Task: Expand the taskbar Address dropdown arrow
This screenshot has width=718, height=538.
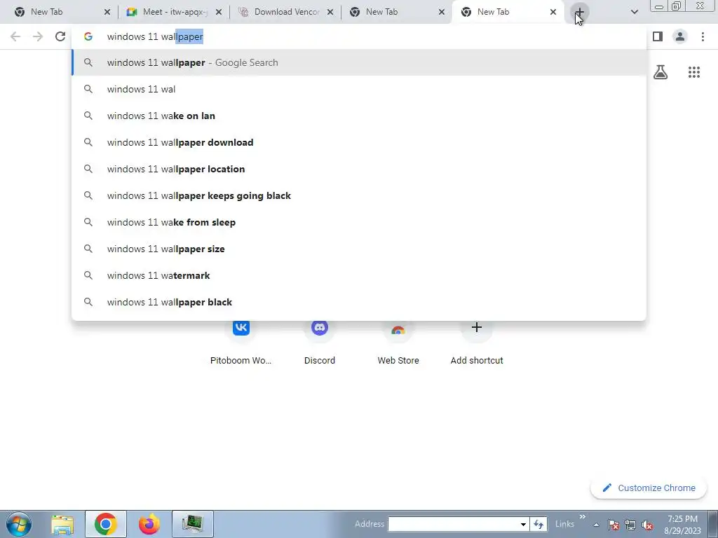Action: (x=523, y=524)
